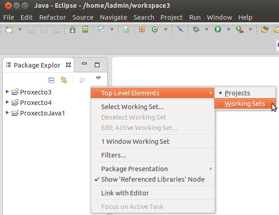Click the Proxecto4 project folder icon
Screen dimensions: 279x215
15,102
